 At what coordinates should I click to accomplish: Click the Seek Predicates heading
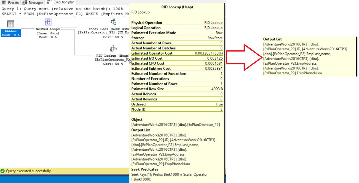coord(145,169)
